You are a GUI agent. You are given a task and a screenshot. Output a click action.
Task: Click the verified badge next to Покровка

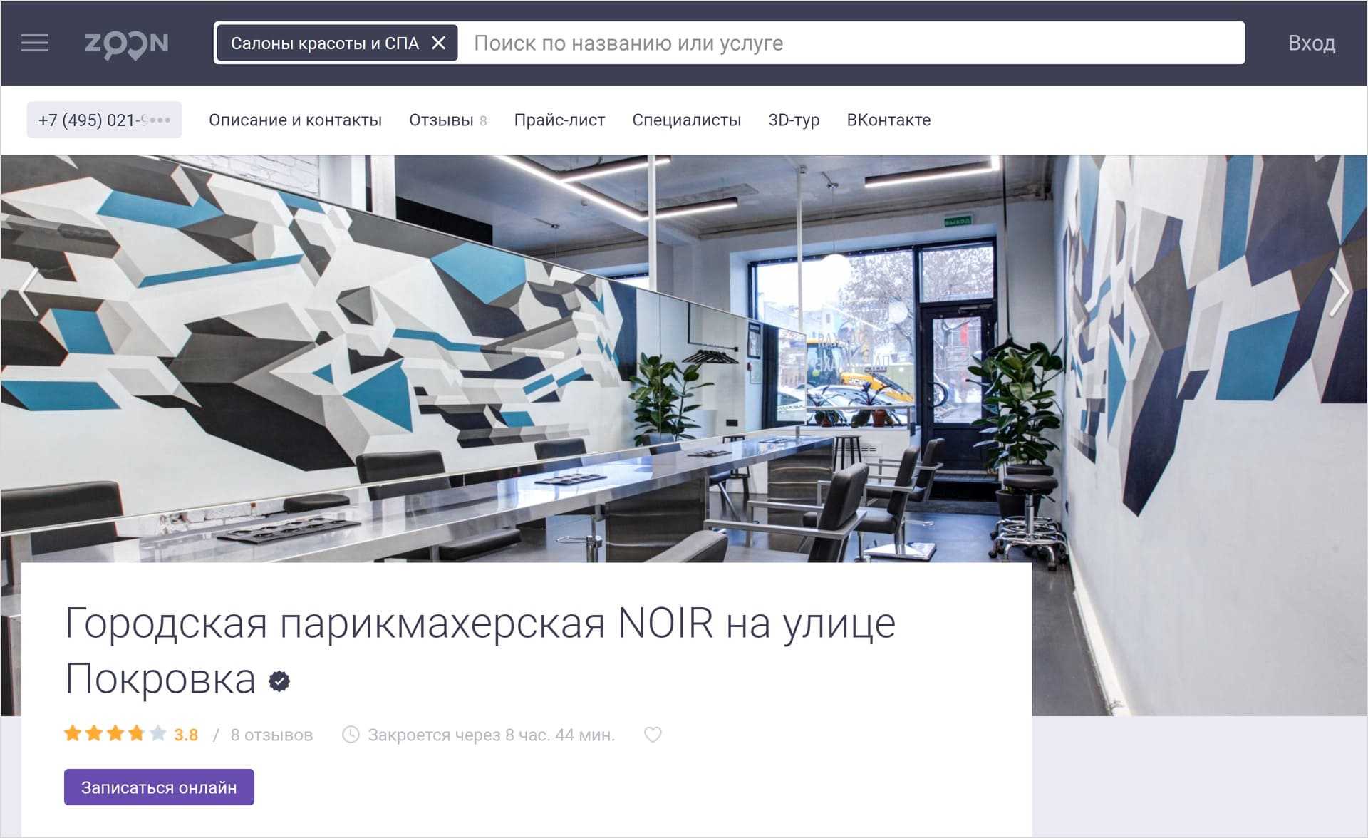coord(279,681)
